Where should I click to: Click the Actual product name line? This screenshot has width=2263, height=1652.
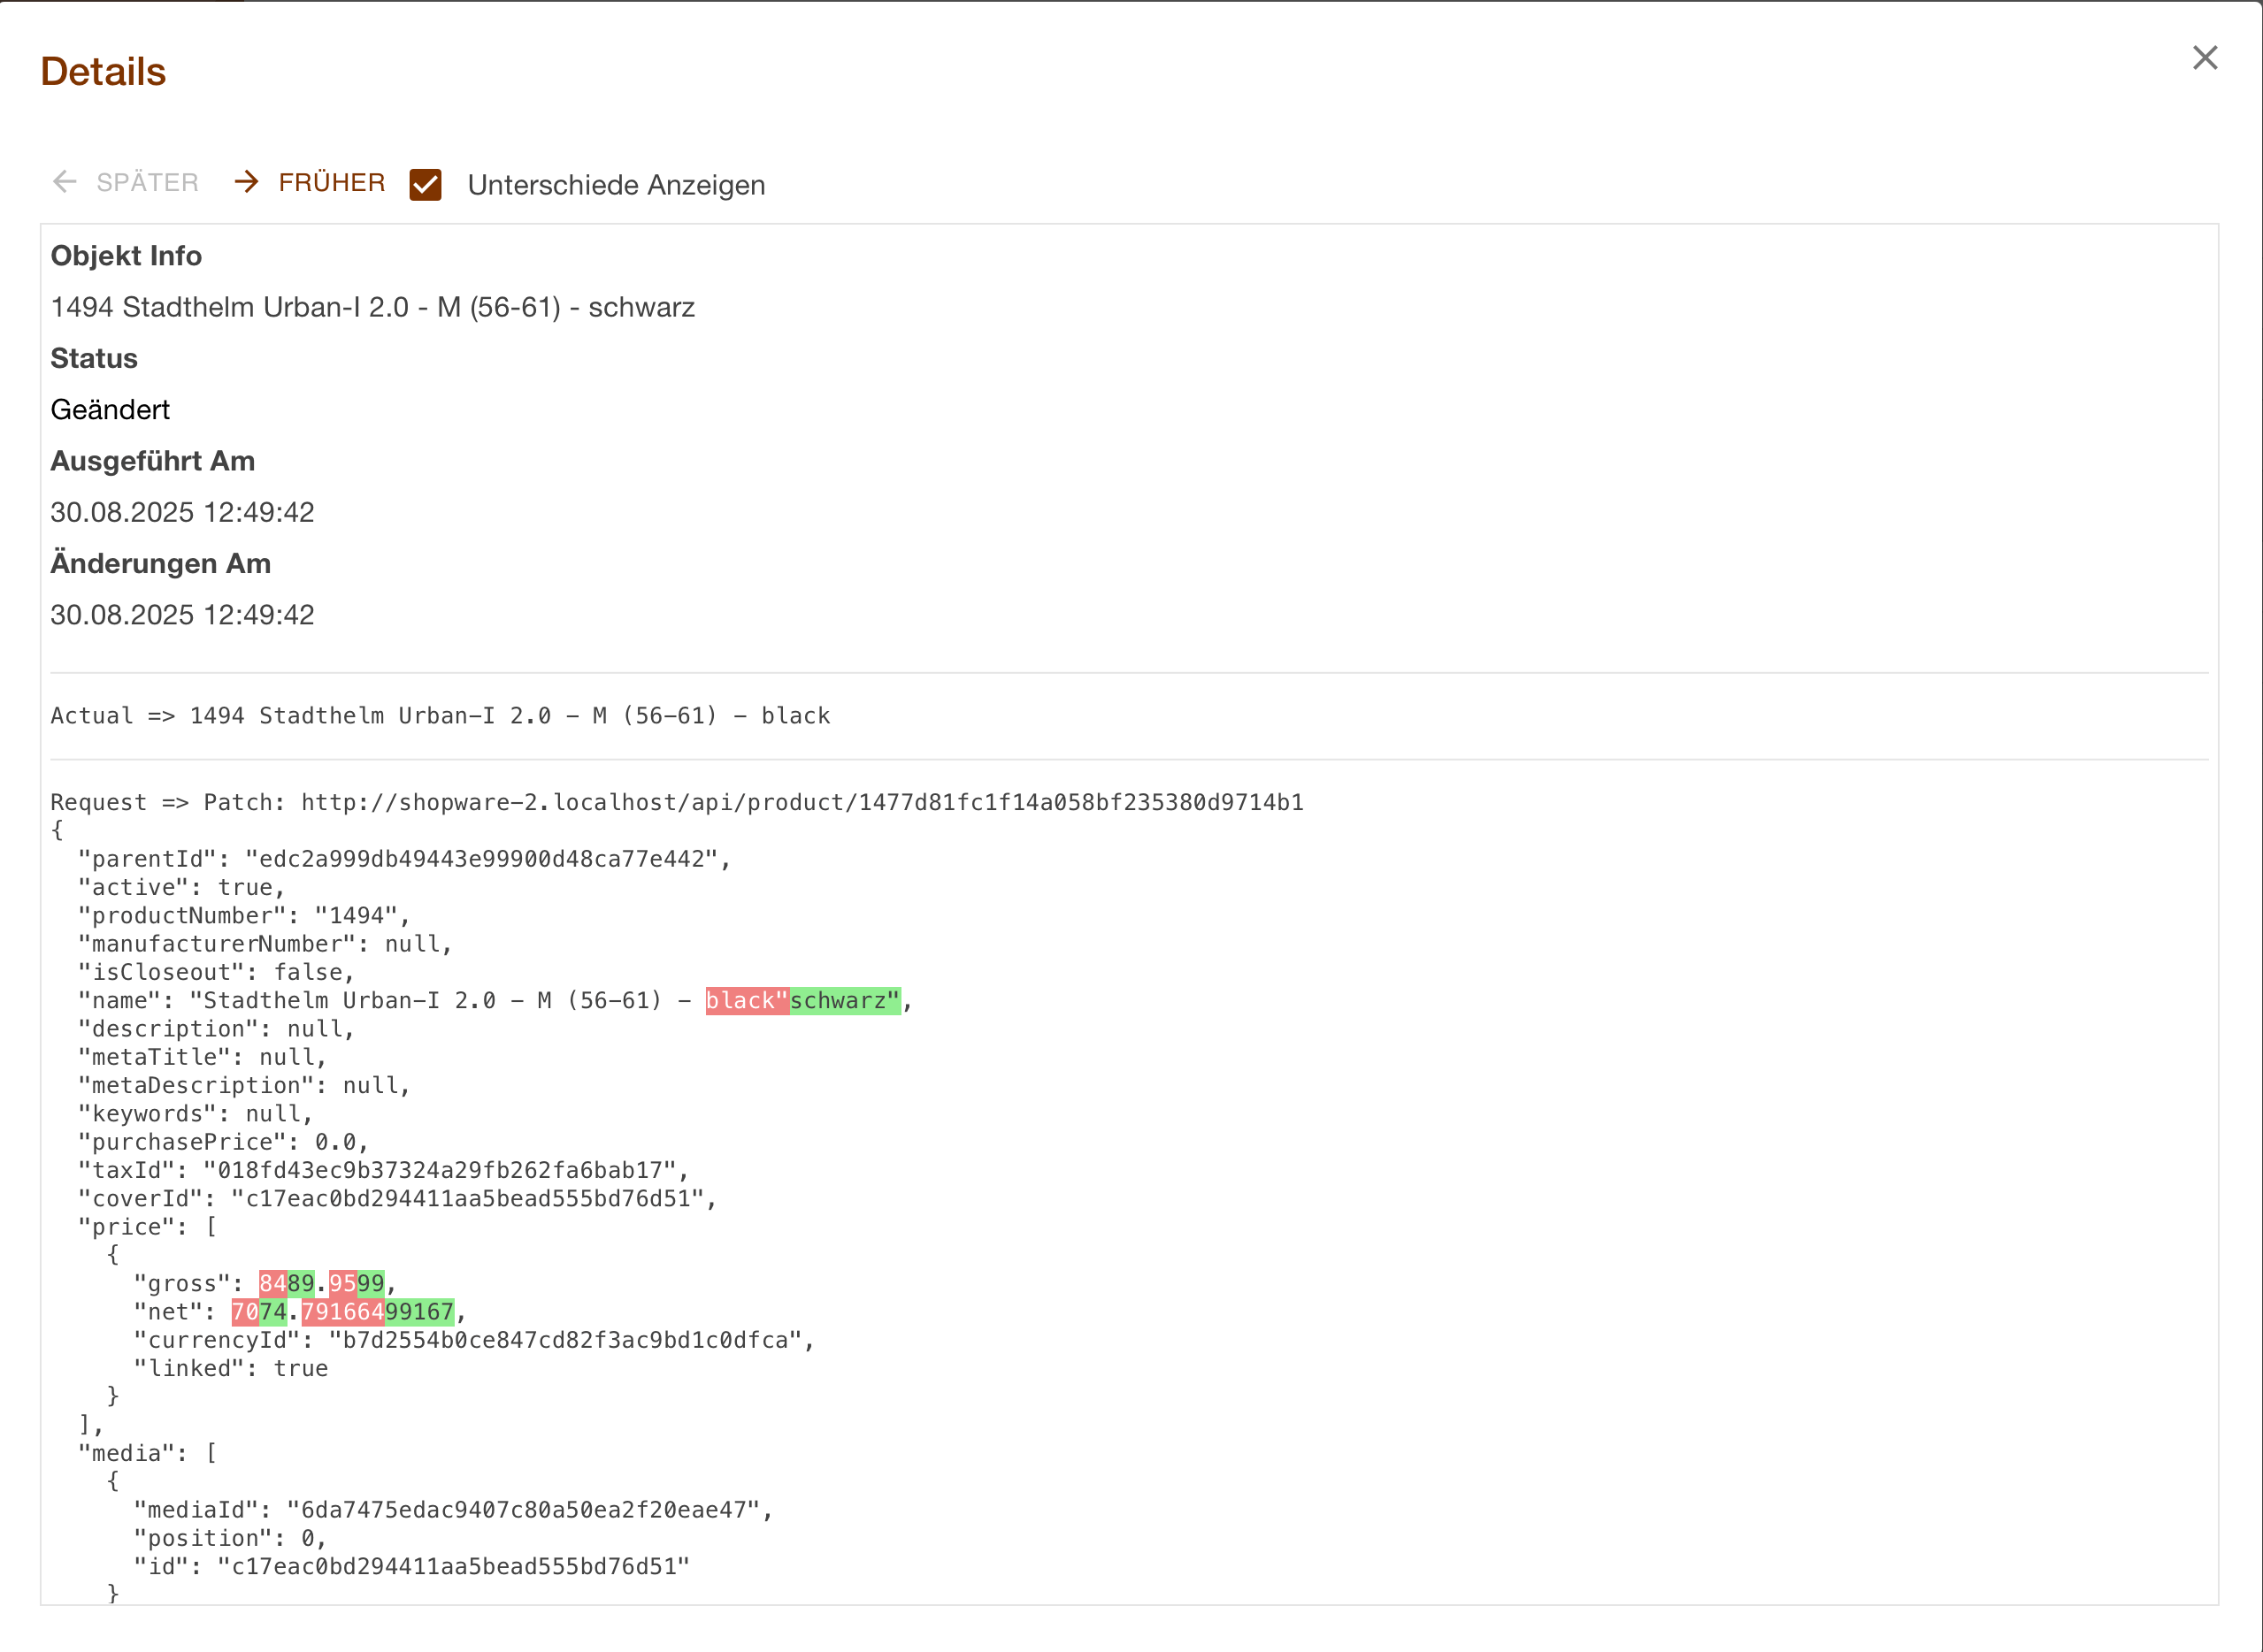click(441, 715)
